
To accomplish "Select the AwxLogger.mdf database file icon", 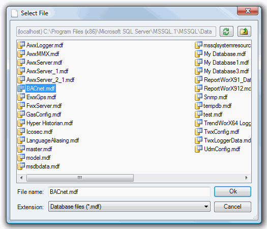I will pos(21,45).
